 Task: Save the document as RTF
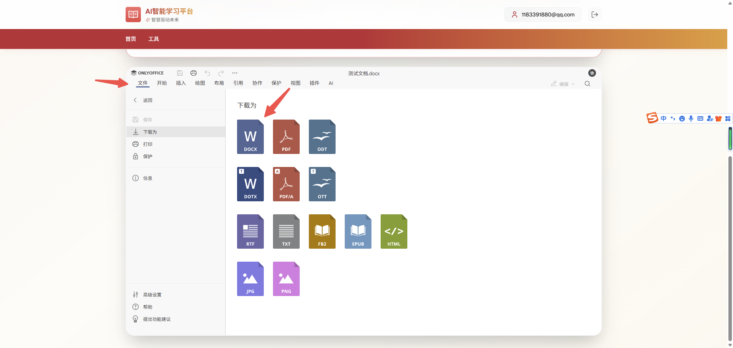[x=250, y=231]
